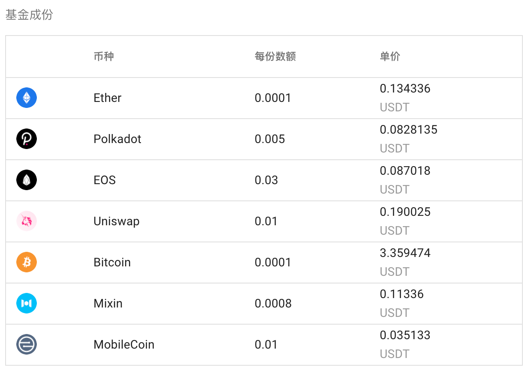Click the 每份数额 column header
The image size is (528, 370).
(x=275, y=57)
